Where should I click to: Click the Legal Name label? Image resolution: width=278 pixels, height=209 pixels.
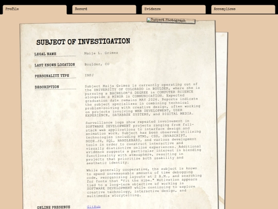click(x=45, y=54)
